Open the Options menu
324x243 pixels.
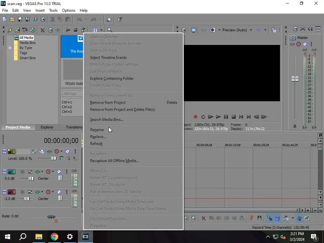pyautogui.click(x=69, y=10)
